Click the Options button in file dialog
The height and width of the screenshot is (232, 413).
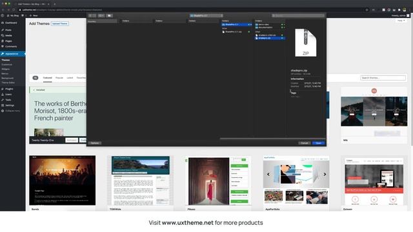coord(95,143)
